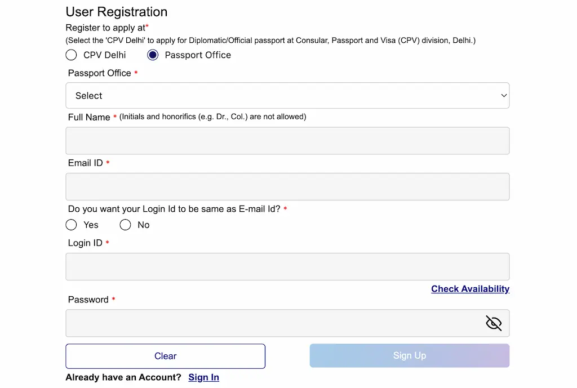
Task: Open the Passport Office select dropdown
Action: 287,96
